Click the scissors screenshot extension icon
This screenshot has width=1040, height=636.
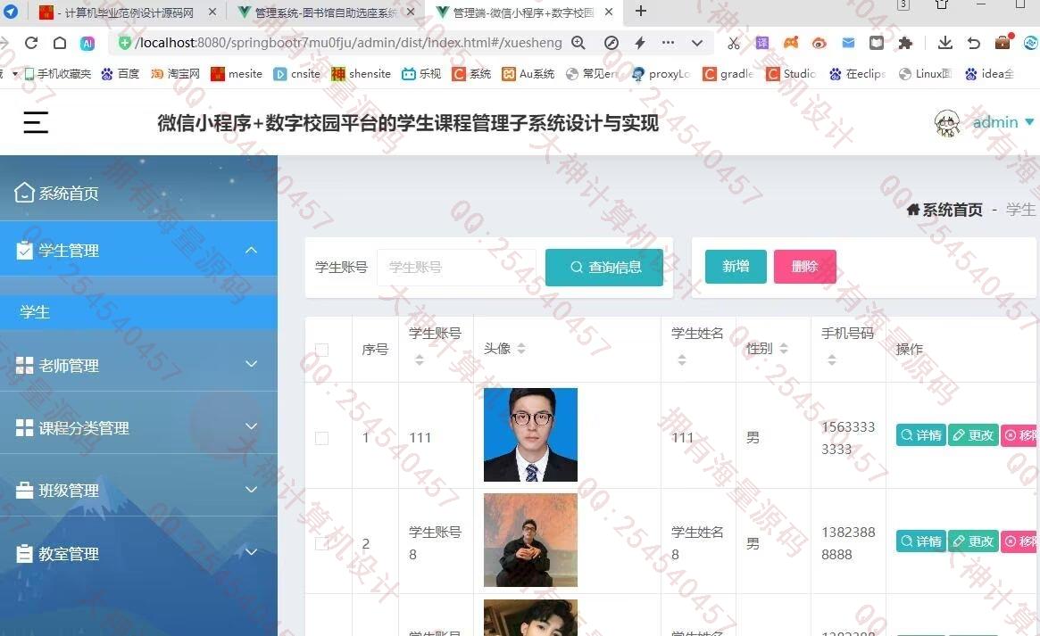pos(734,43)
